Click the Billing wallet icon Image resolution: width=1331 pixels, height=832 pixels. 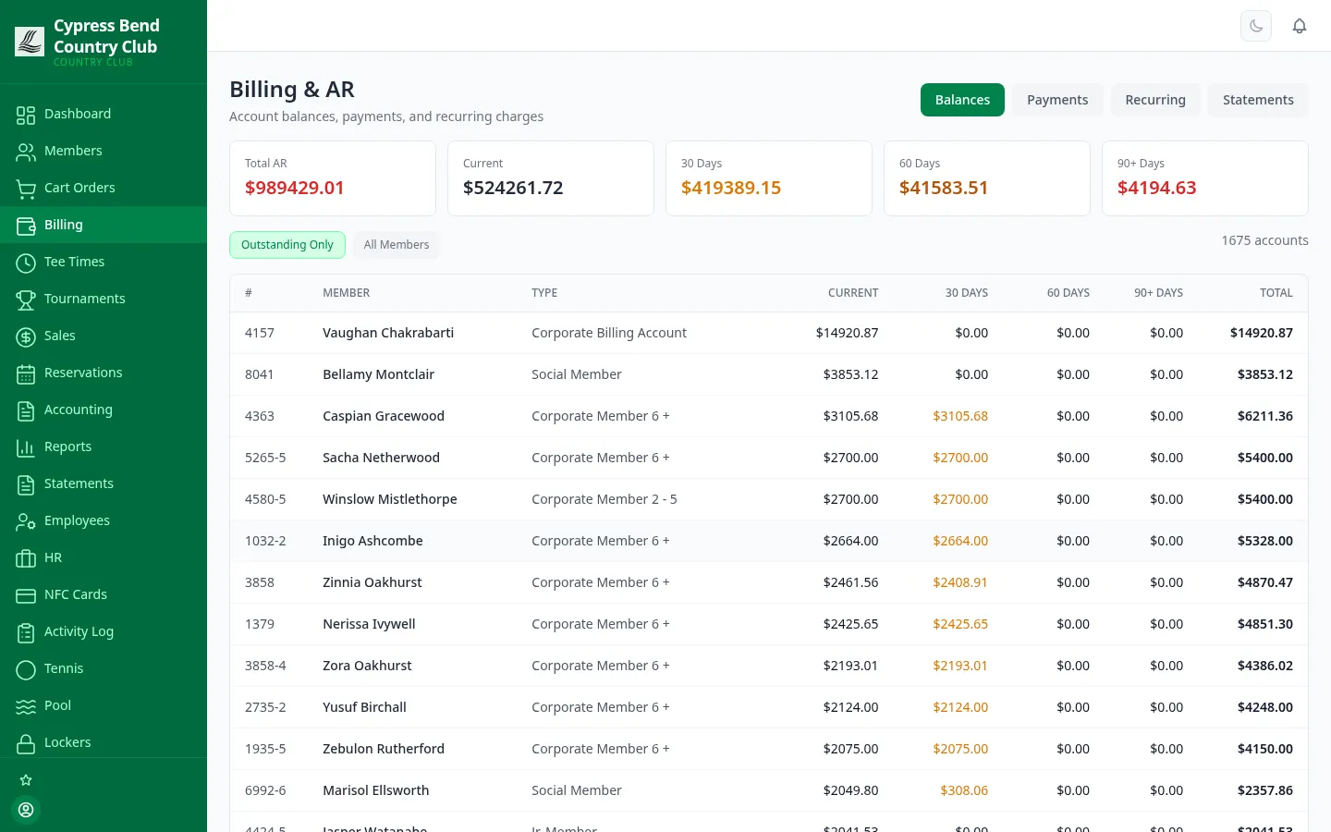tap(26, 225)
